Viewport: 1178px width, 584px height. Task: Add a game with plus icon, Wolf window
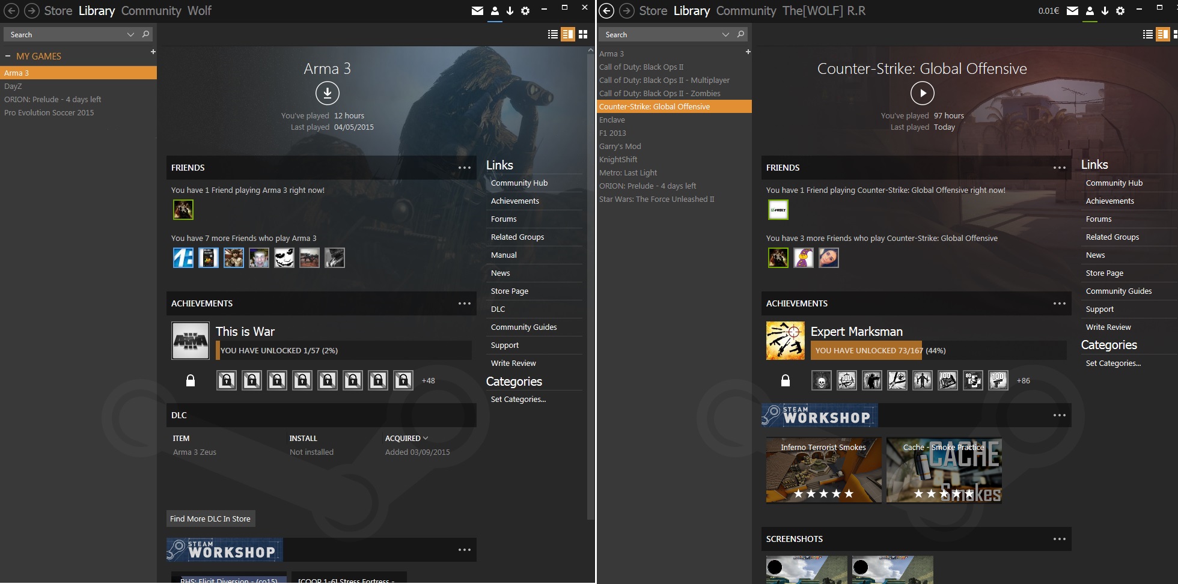(153, 52)
